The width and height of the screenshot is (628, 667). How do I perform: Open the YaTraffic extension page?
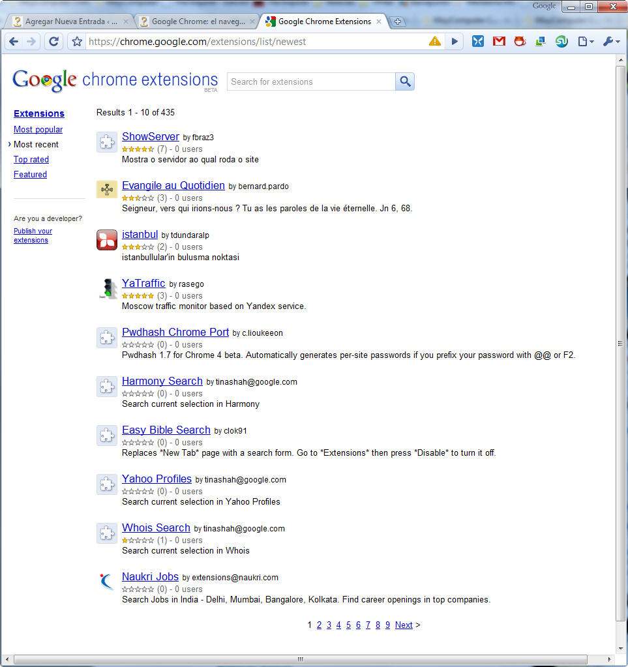(143, 284)
